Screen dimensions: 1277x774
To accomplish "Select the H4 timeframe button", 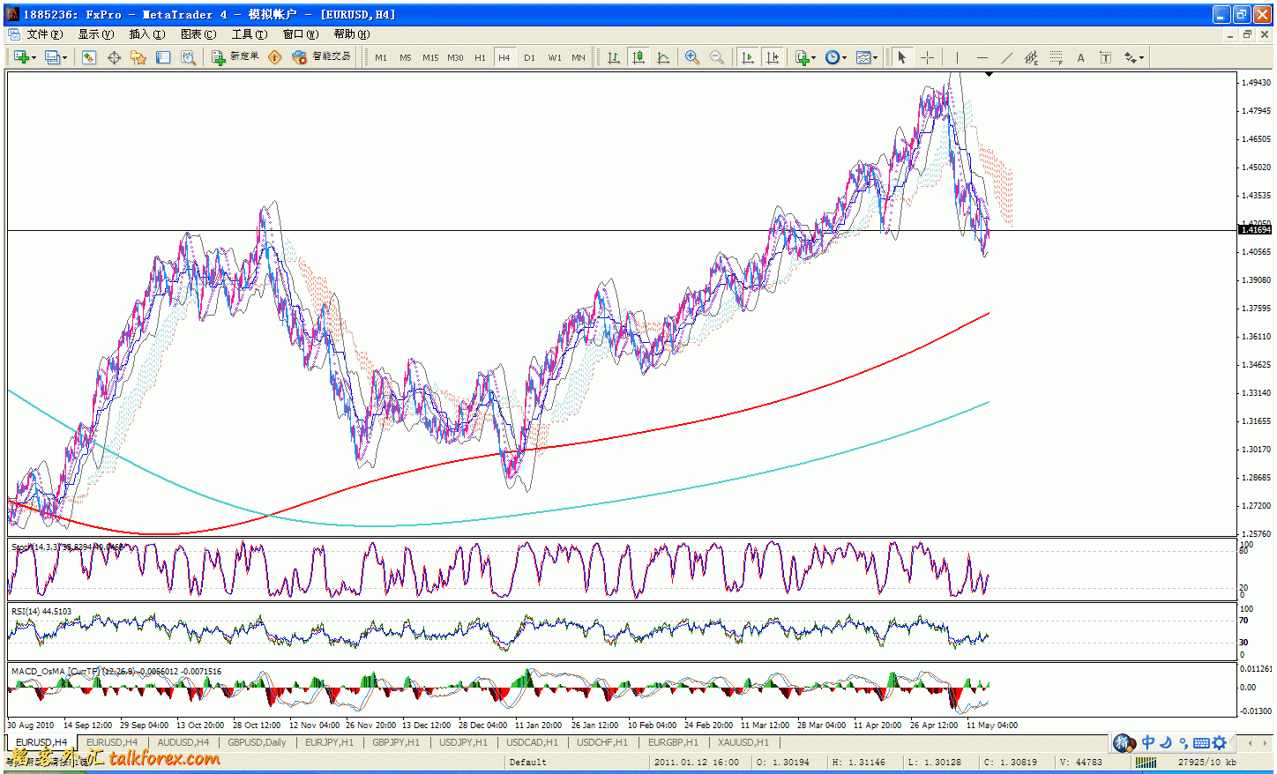I will coord(504,57).
